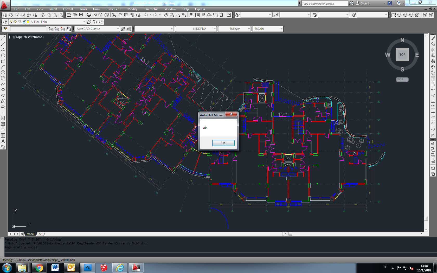This screenshot has height=273, width=437.
Task: Freeze the current layer via sun icon
Action: point(15,22)
